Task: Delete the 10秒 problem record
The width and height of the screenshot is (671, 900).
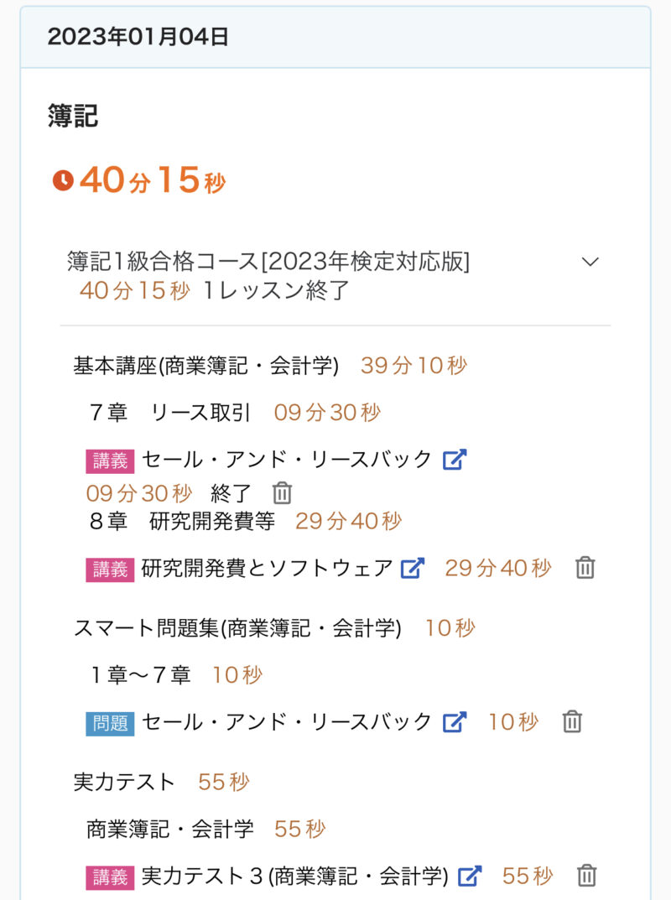Action: (x=572, y=721)
